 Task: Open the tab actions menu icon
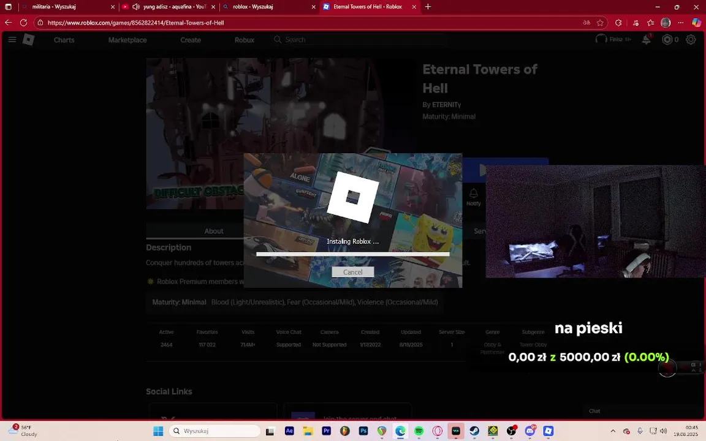tap(8, 7)
